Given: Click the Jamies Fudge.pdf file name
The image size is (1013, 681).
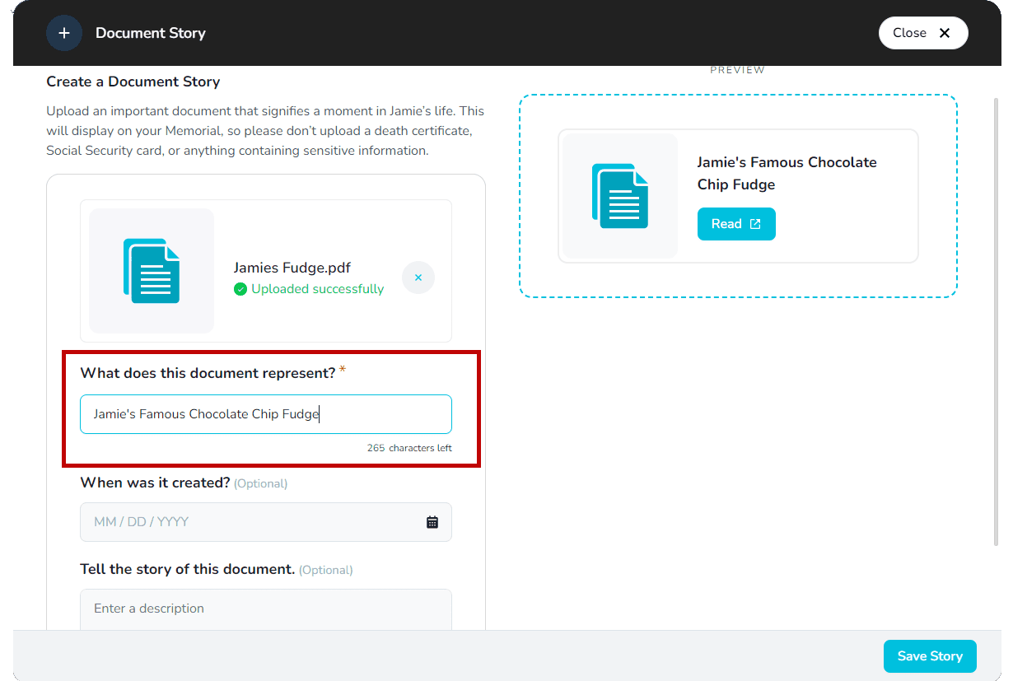Looking at the screenshot, I should [x=292, y=268].
